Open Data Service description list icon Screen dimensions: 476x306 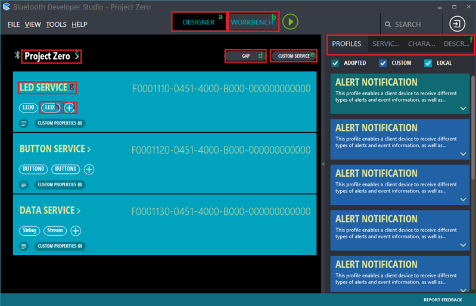24,246
